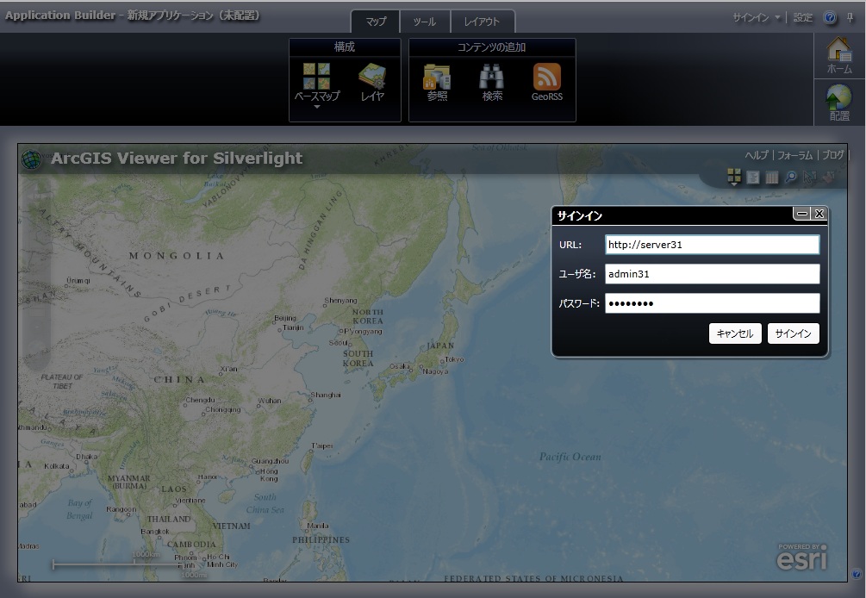Open the ブログ link in the viewer
The image size is (866, 598).
coord(833,155)
